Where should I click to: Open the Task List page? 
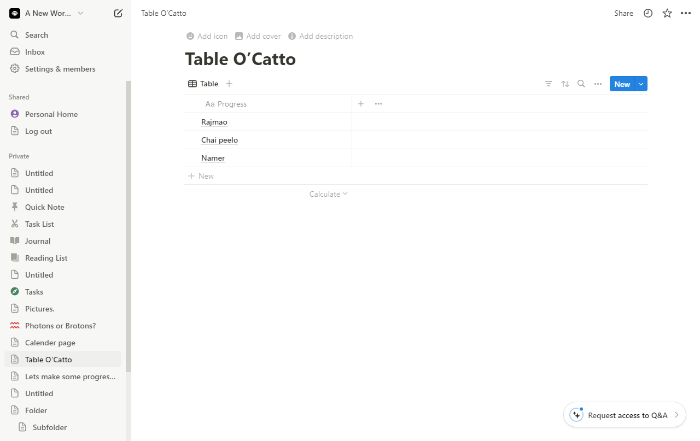(63, 224)
